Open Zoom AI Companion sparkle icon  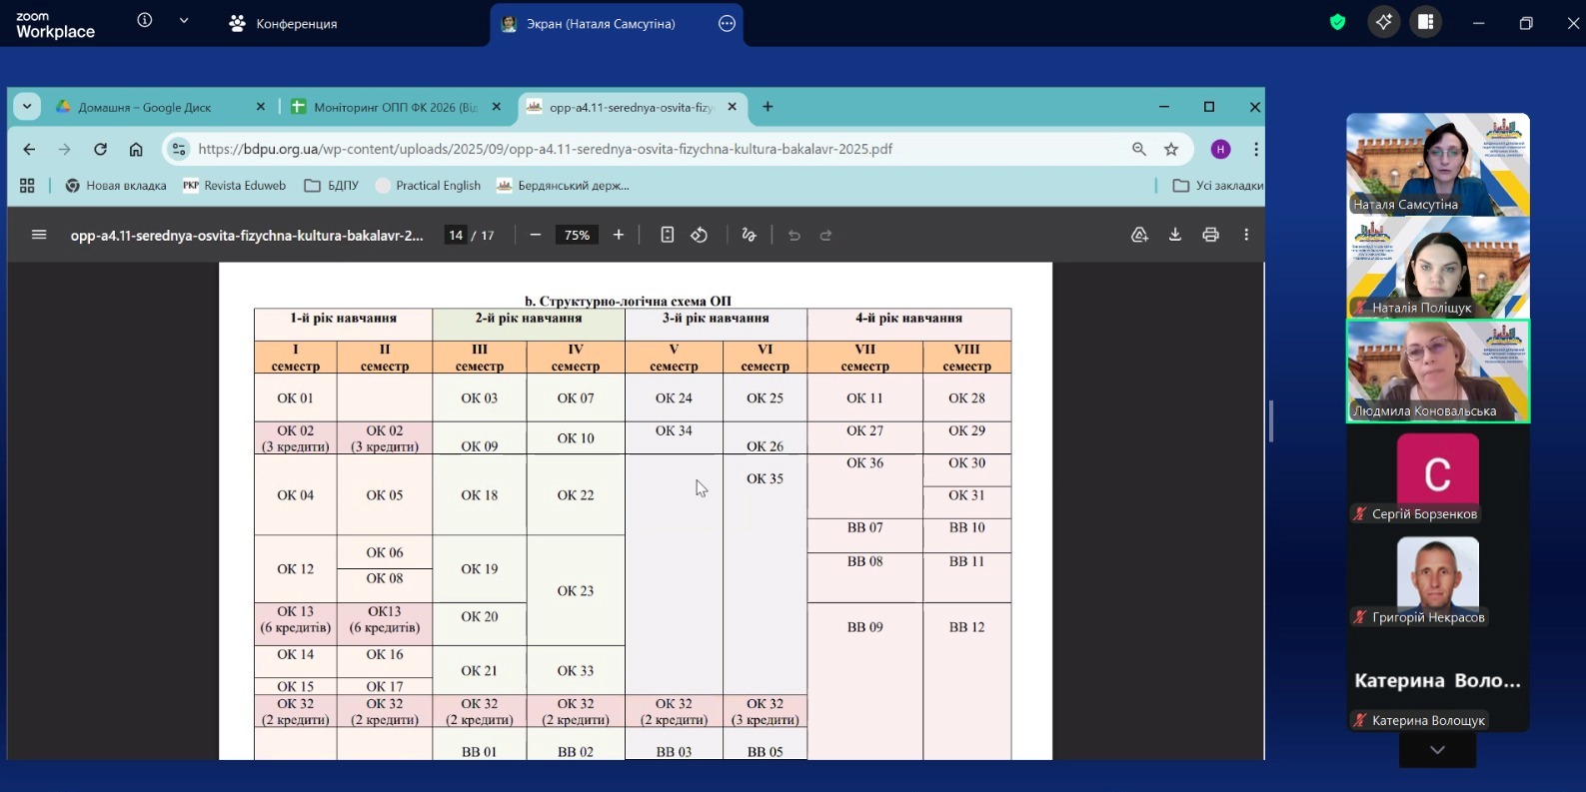pyautogui.click(x=1383, y=22)
